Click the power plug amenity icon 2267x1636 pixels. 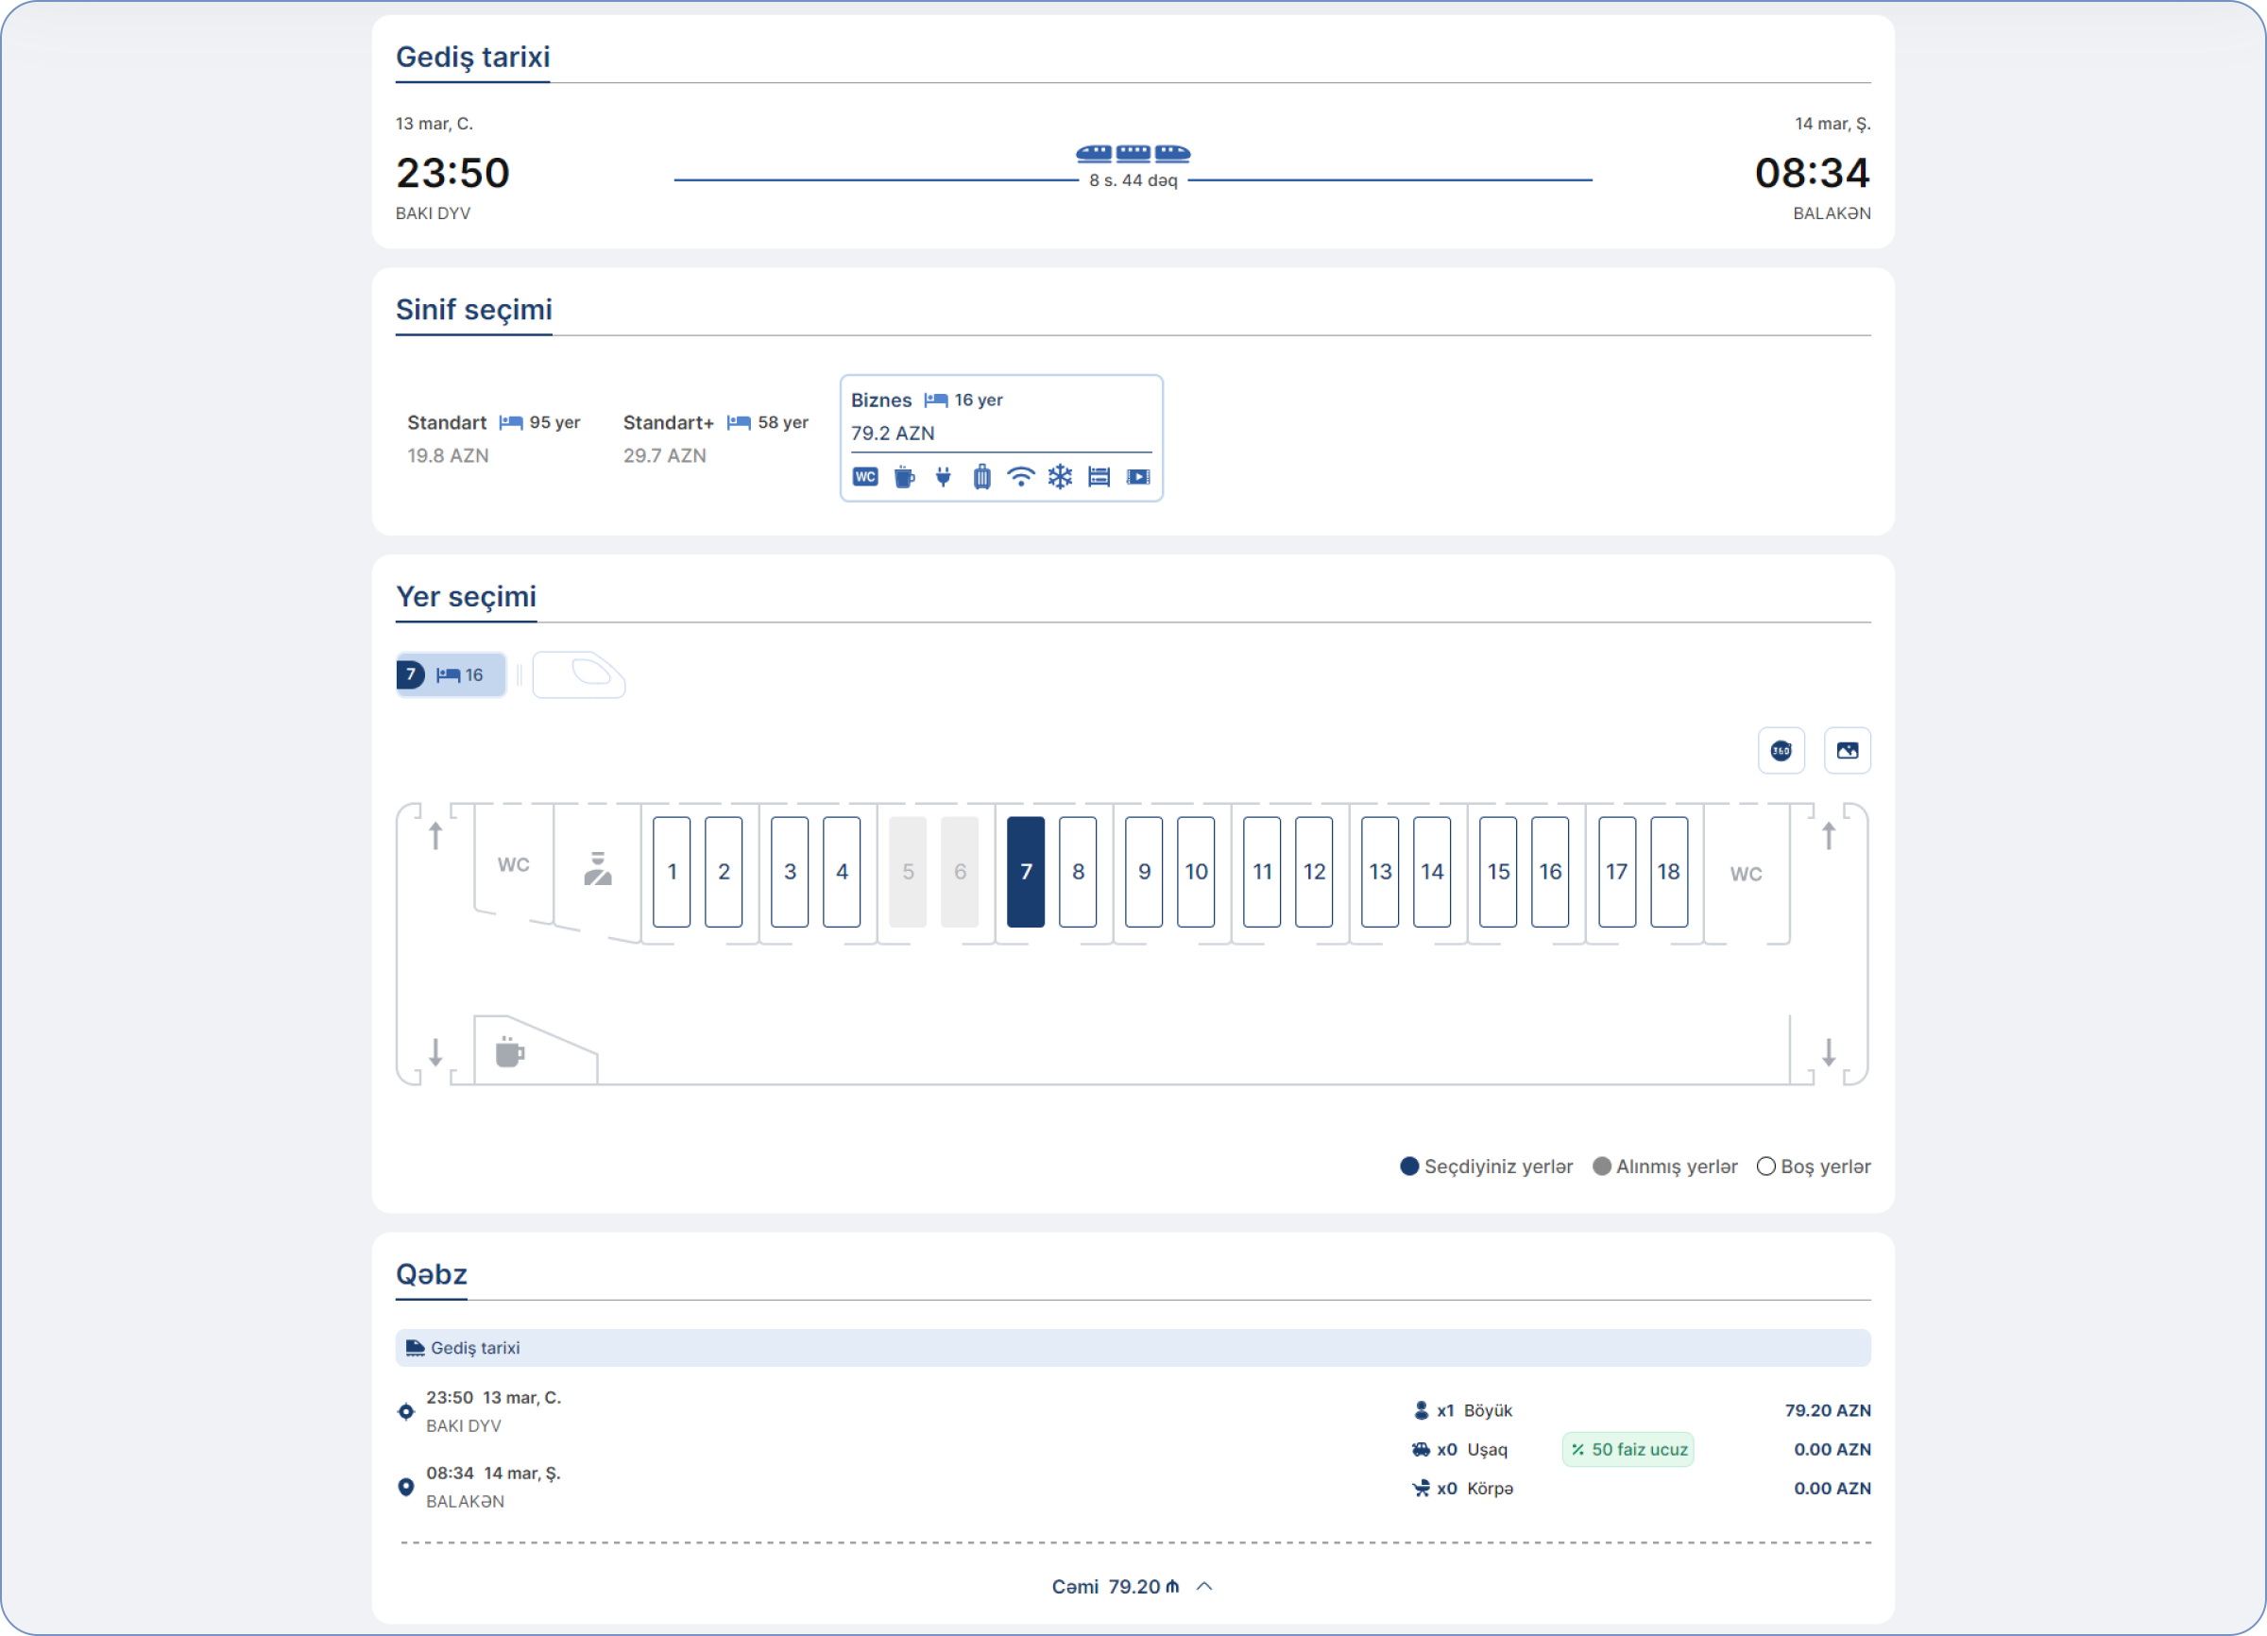tap(943, 477)
